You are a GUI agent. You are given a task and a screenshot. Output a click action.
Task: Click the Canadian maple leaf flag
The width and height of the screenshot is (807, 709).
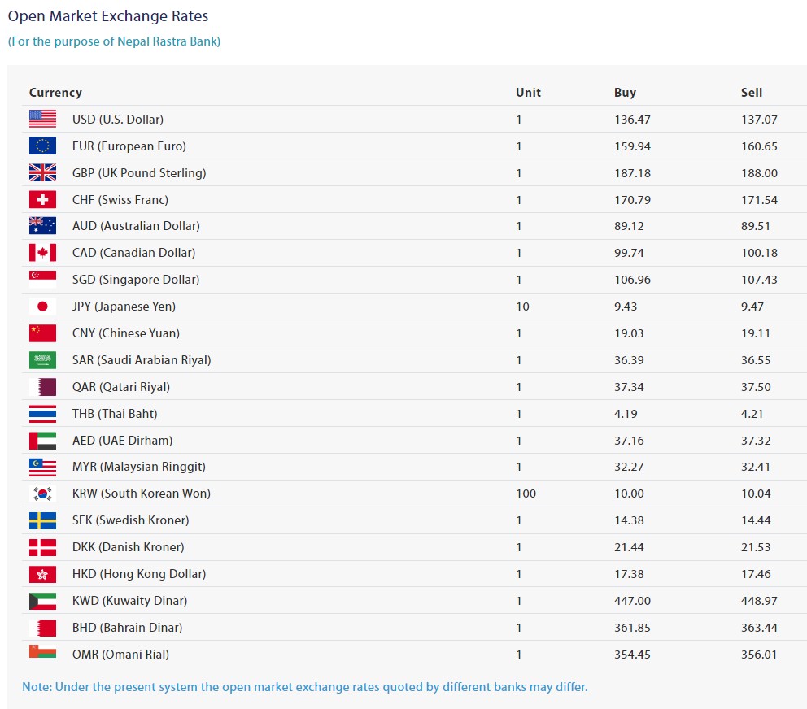coord(42,253)
